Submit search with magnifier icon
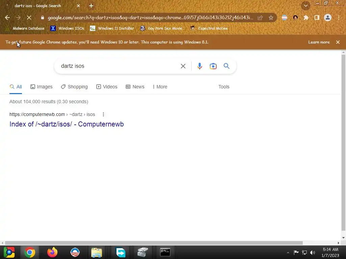This screenshot has width=346, height=259. (226, 66)
